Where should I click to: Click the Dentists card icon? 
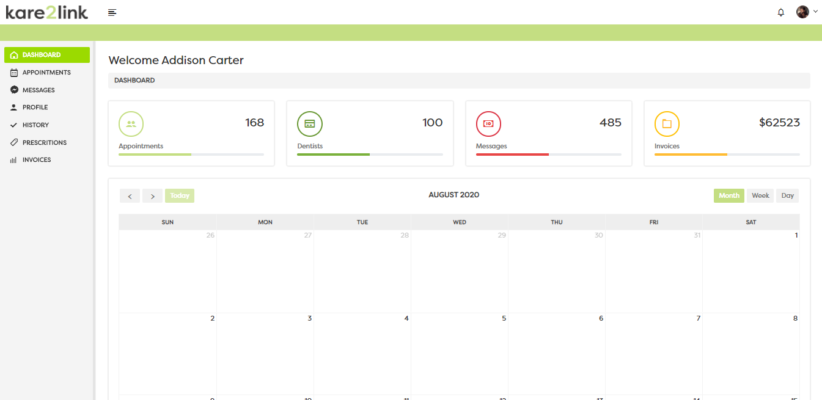(310, 124)
